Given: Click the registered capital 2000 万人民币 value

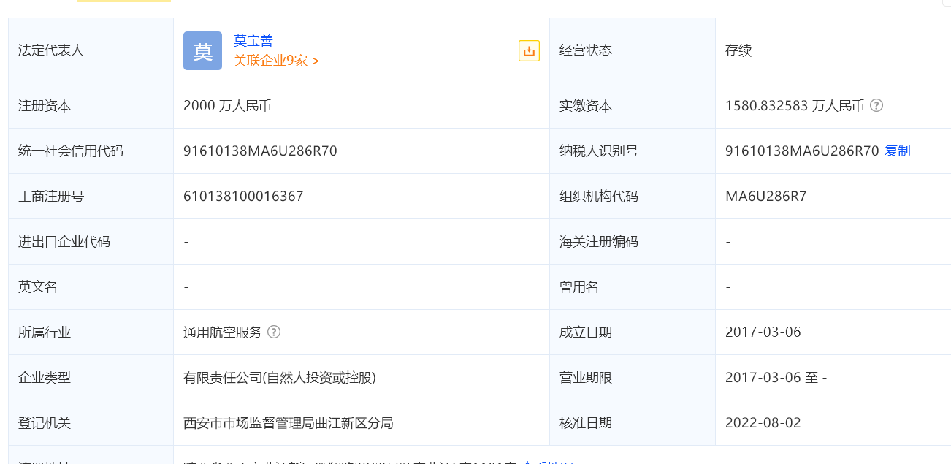Looking at the screenshot, I should (x=227, y=106).
